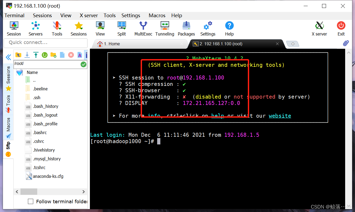Open the Tunneling tool icon

(x=165, y=29)
